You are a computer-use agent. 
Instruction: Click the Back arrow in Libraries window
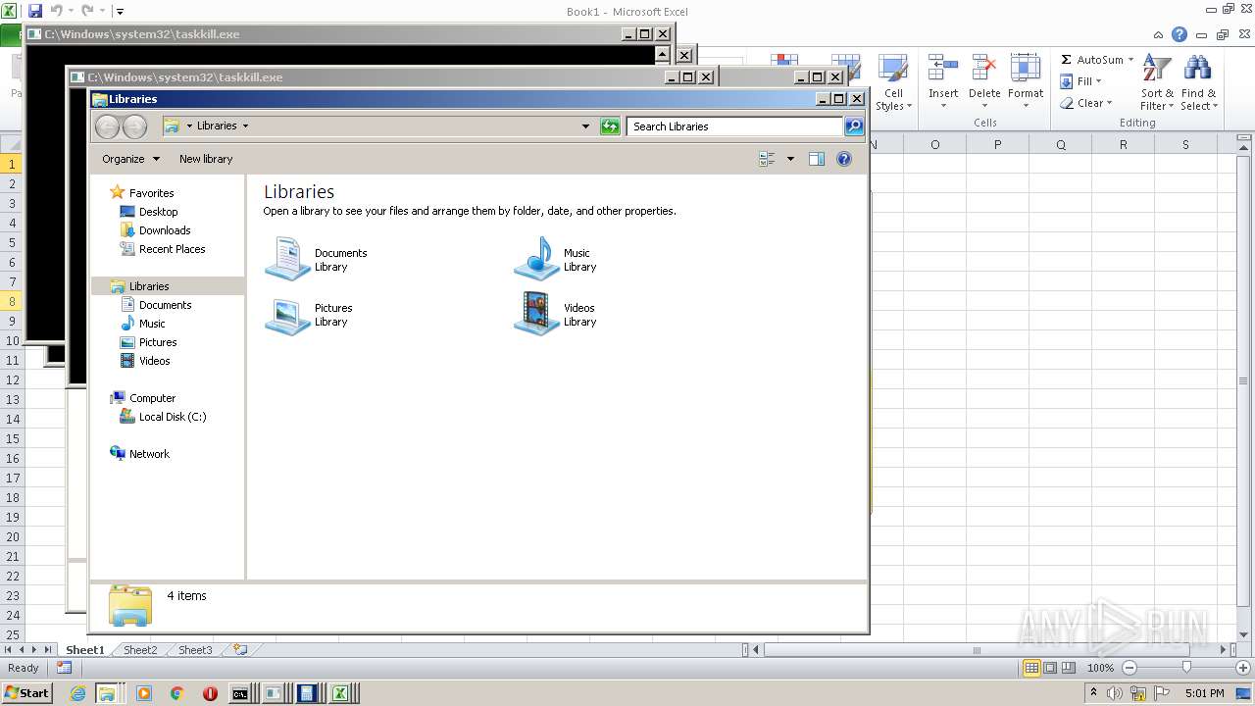click(x=107, y=126)
